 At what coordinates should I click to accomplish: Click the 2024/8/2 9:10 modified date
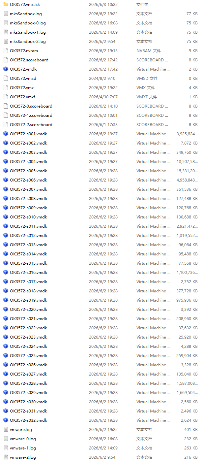pyautogui.click(x=102, y=79)
